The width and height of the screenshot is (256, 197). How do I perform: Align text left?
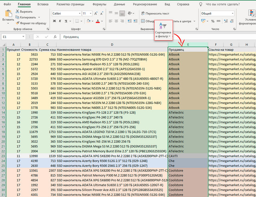pyautogui.click(x=110, y=21)
